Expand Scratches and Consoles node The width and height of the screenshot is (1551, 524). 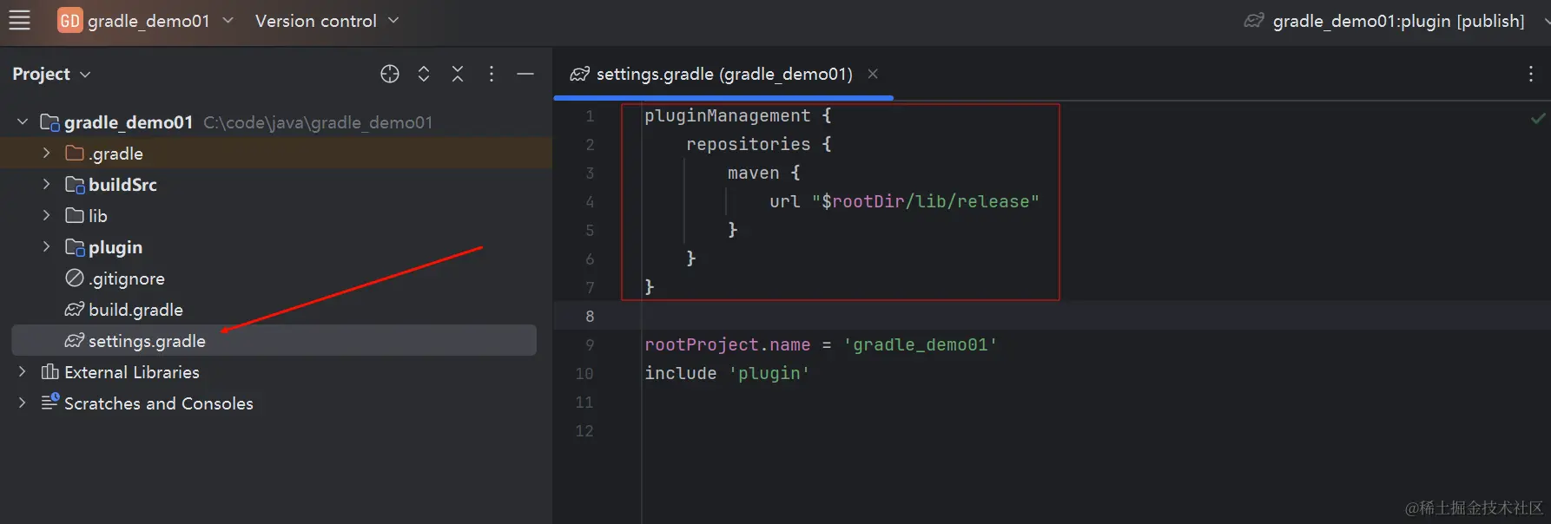click(22, 403)
